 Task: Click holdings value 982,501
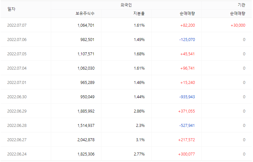[x=87, y=40]
